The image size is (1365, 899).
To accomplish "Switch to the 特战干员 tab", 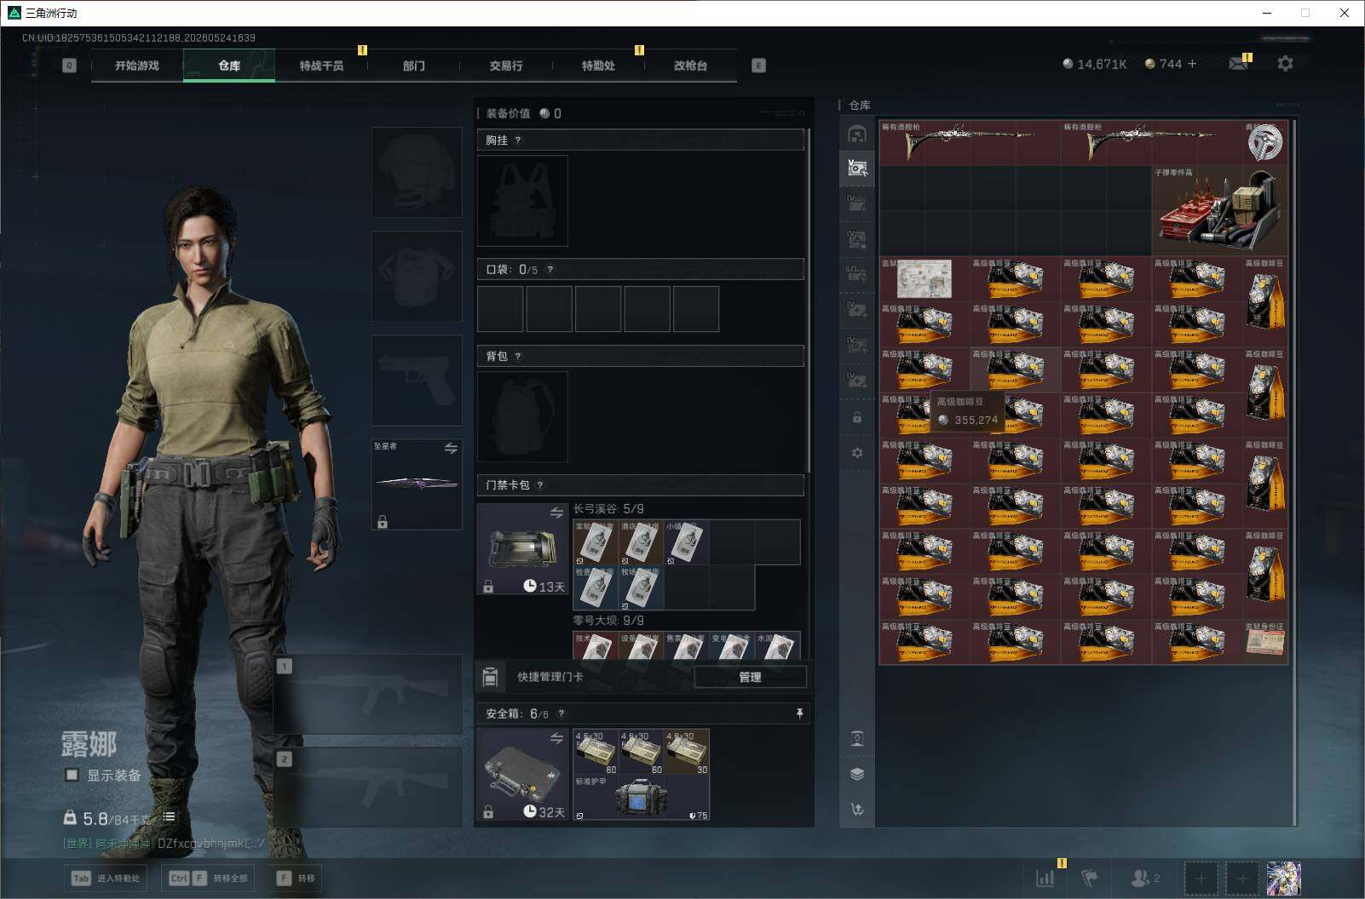I will [x=321, y=66].
